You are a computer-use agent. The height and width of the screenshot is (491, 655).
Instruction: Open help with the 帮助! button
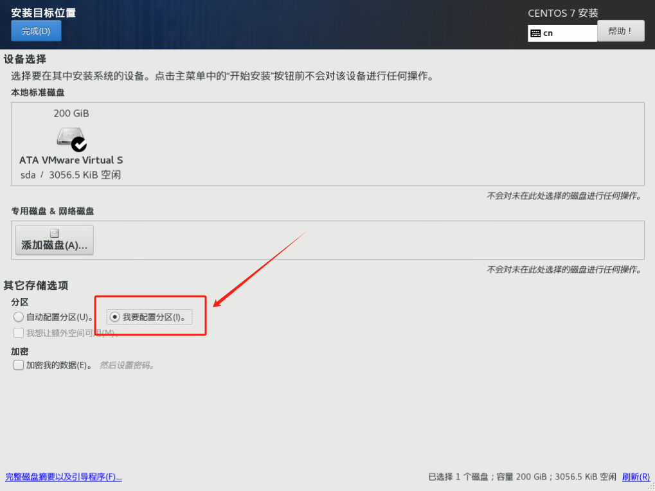(x=620, y=31)
